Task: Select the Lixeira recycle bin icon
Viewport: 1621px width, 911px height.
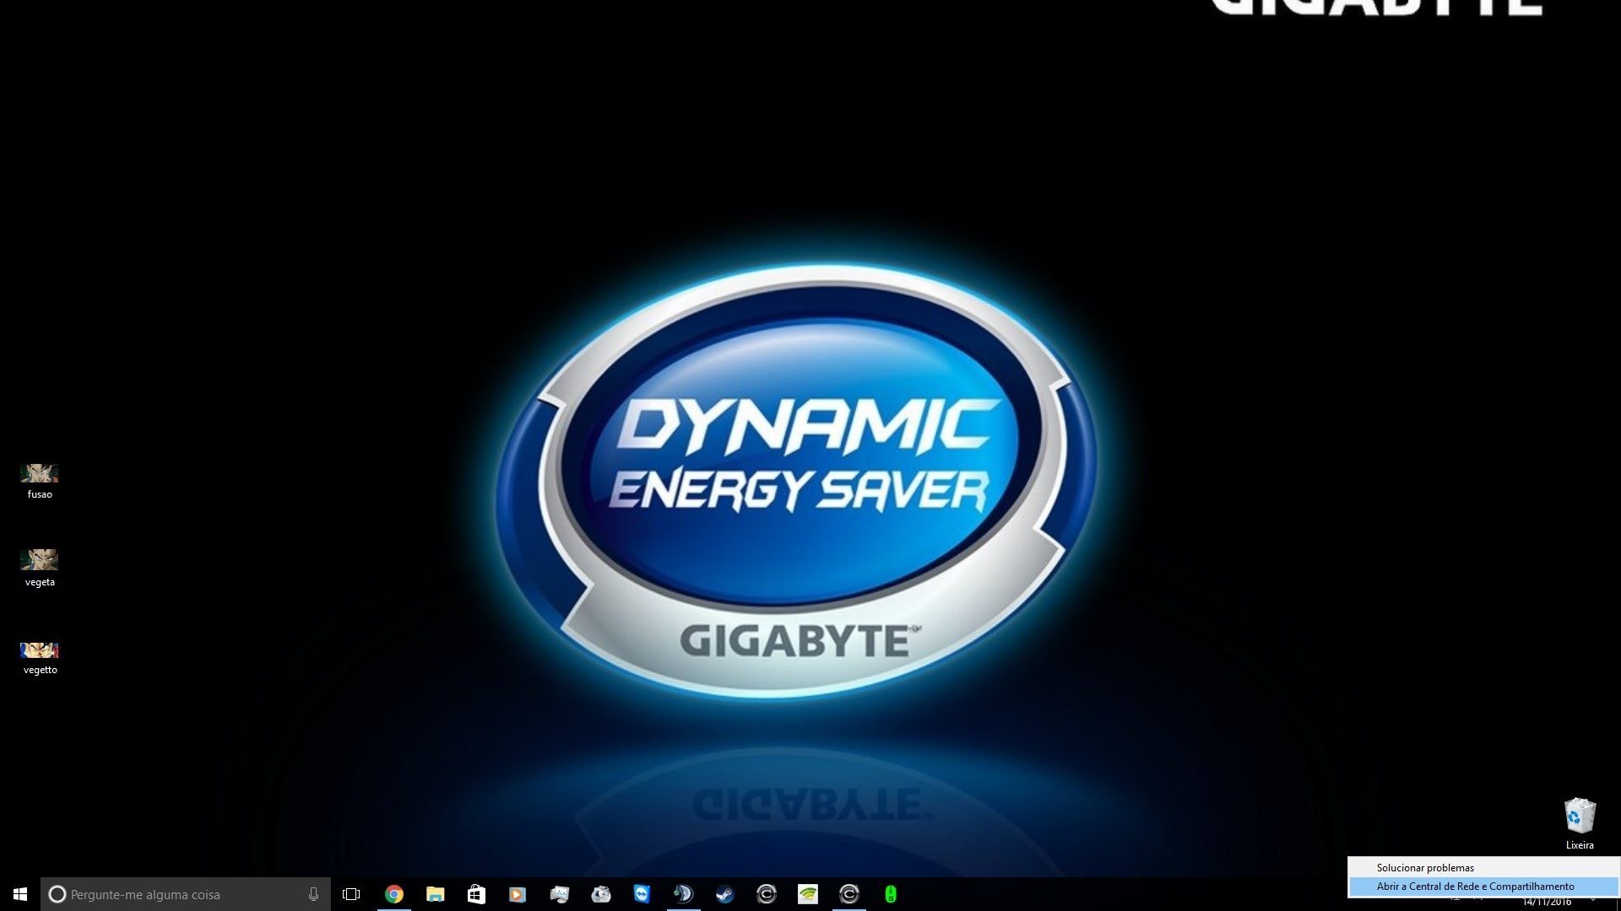Action: click(x=1580, y=824)
